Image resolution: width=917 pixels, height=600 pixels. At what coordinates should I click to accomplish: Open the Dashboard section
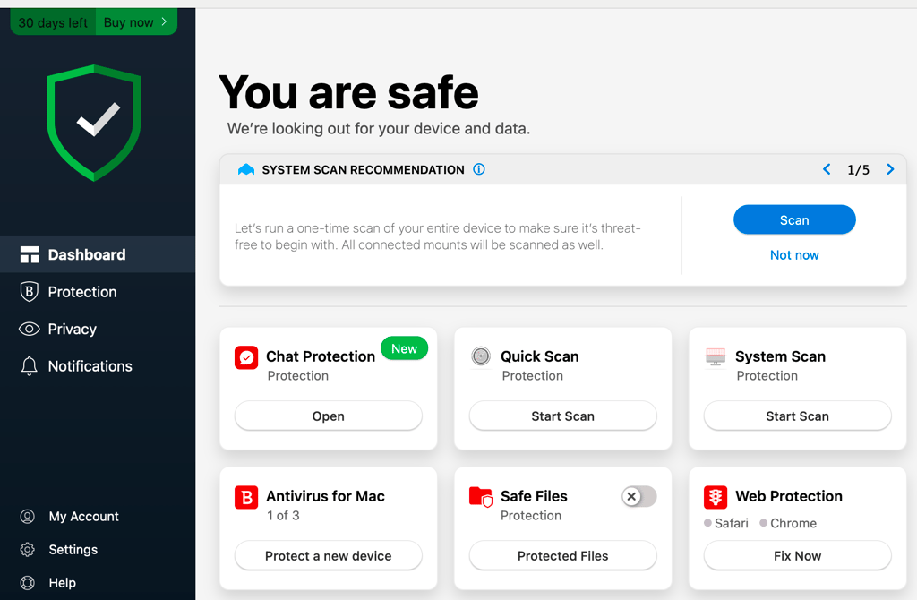pos(98,254)
